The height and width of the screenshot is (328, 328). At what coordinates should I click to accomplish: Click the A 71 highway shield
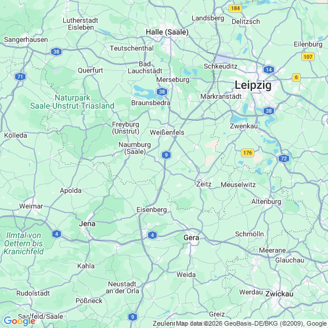(x=20, y=77)
